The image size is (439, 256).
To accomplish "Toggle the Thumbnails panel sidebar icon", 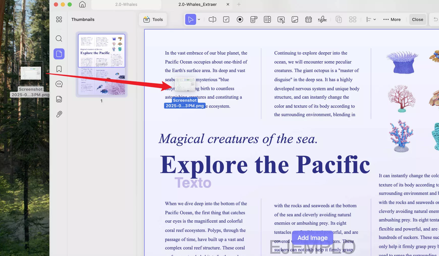I will coord(59,54).
